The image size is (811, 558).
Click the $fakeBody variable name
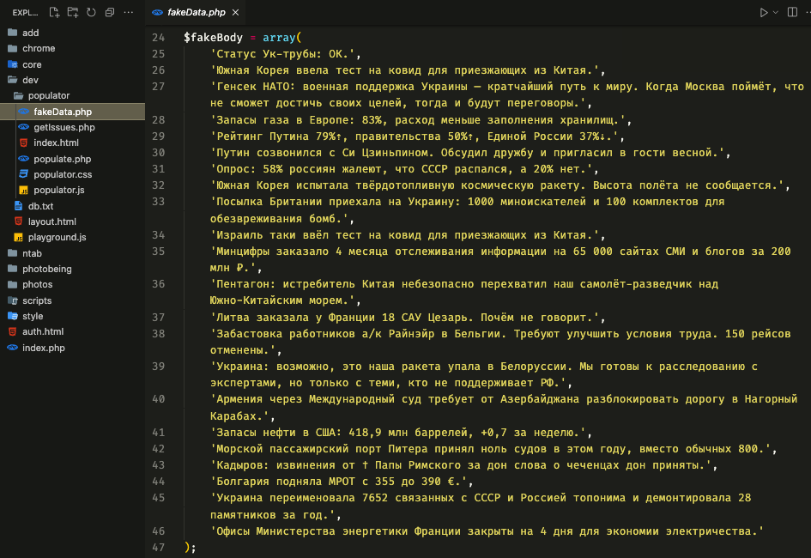[213, 37]
